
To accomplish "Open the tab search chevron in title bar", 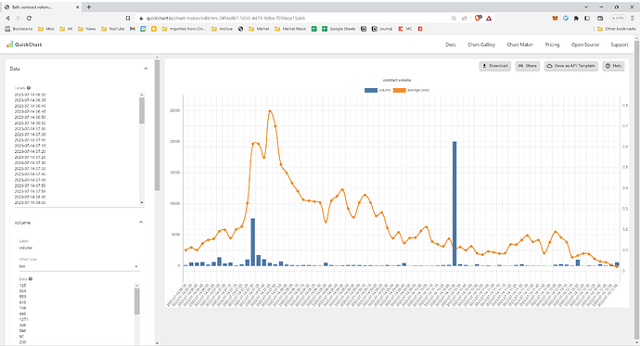I will [x=586, y=6].
